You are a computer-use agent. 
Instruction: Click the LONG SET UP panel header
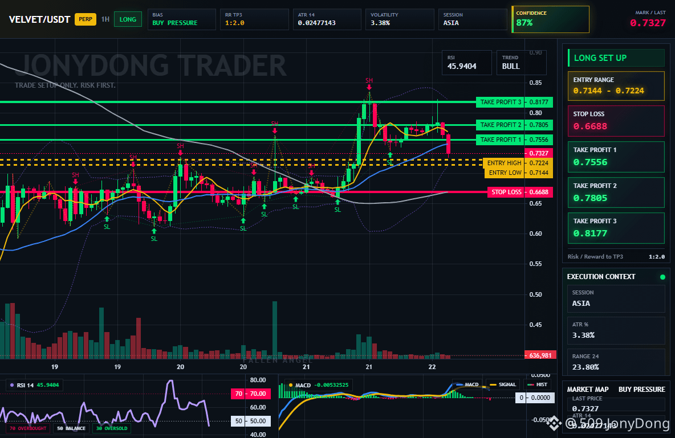tap(616, 58)
